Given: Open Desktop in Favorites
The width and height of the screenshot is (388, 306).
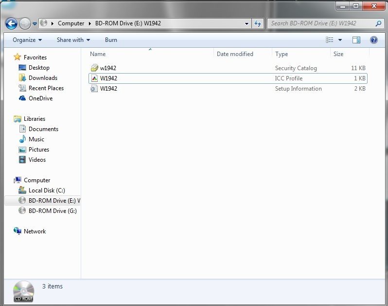Looking at the screenshot, I should 39,68.
